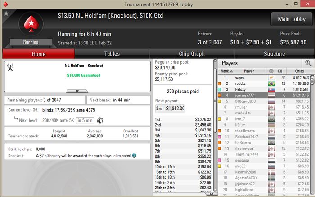Click the favorite star icon
The height and width of the screenshot is (197, 315).
6,13
